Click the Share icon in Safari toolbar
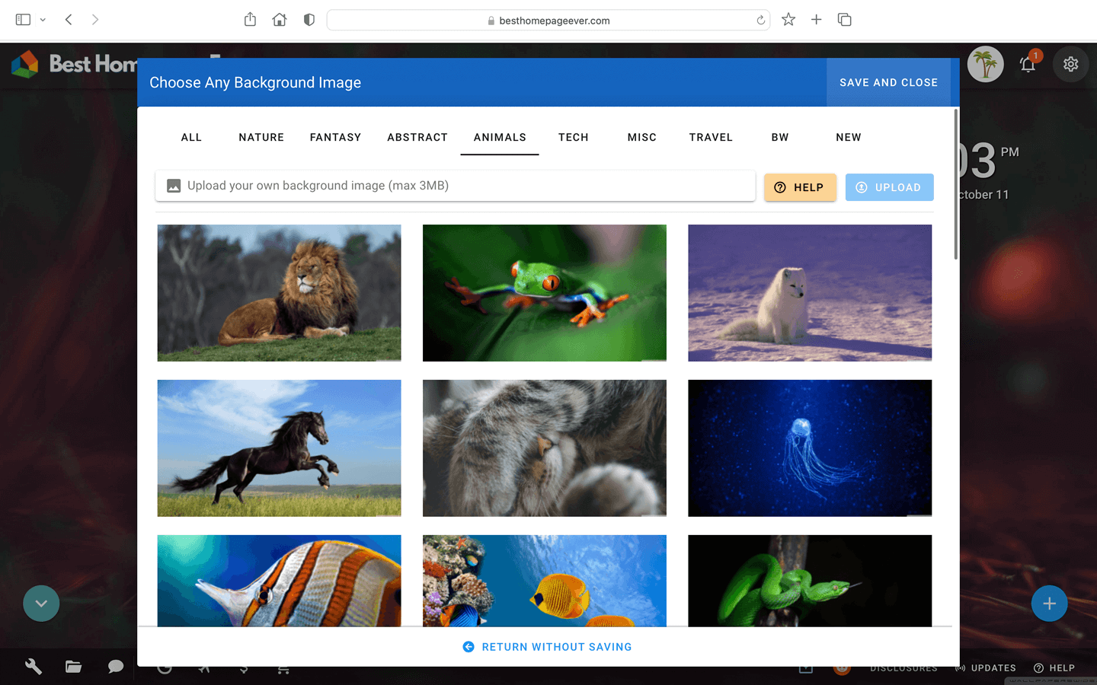 [x=250, y=19]
